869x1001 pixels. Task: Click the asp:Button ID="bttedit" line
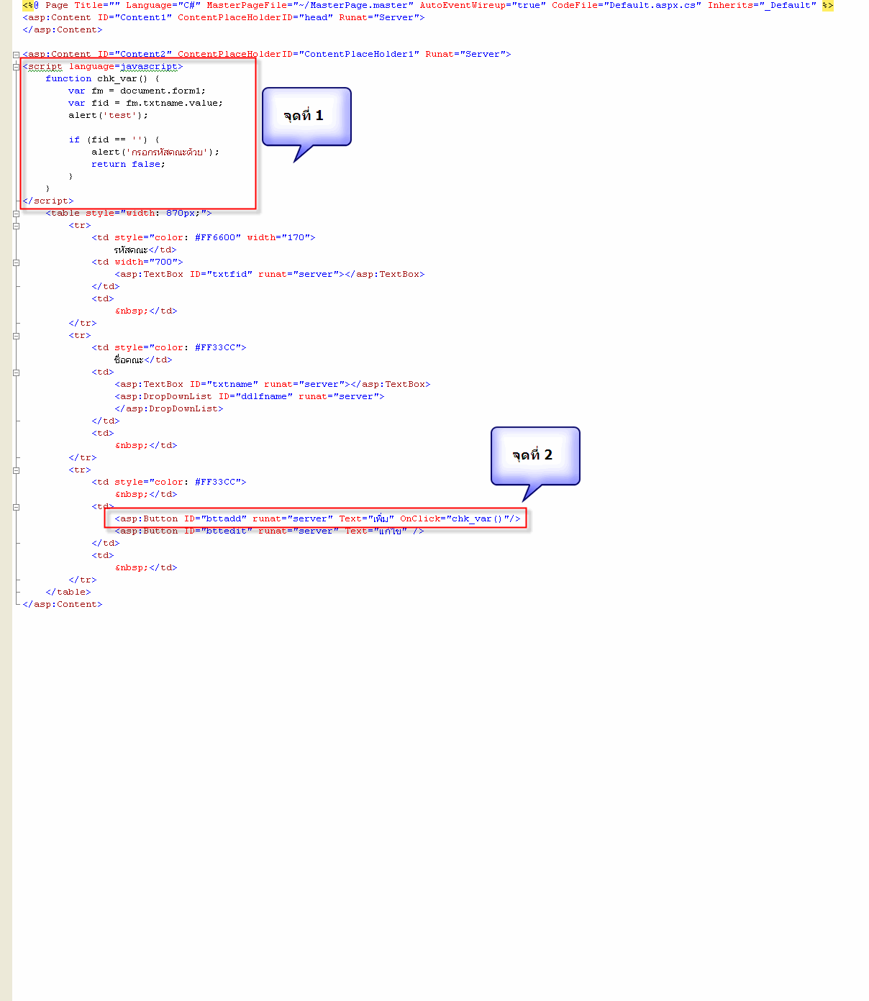269,531
